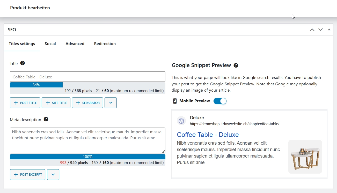Move SEO panel up with arrow icon
Screen dimensions: 337x193
pos(312,30)
